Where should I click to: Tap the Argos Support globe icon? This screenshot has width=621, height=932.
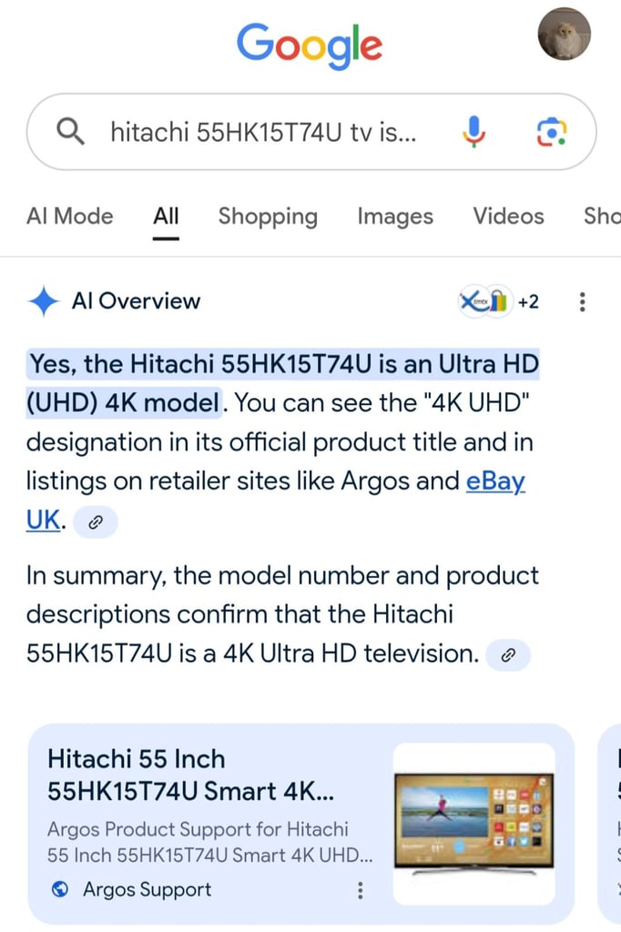point(60,889)
